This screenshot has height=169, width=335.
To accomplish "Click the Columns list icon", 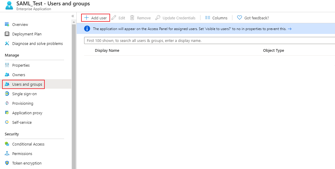I will click(x=207, y=18).
